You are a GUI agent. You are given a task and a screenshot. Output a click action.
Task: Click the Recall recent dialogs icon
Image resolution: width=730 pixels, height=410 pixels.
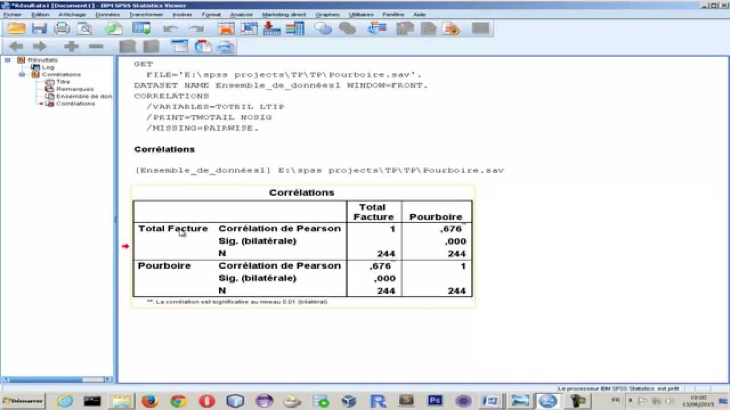tap(141, 28)
